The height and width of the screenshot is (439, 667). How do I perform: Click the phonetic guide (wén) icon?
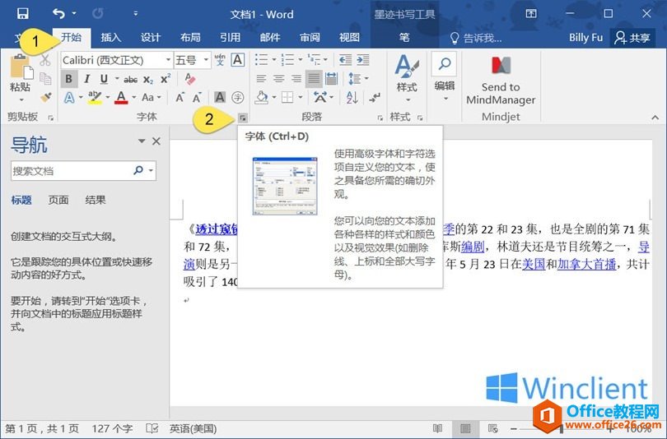point(220,60)
